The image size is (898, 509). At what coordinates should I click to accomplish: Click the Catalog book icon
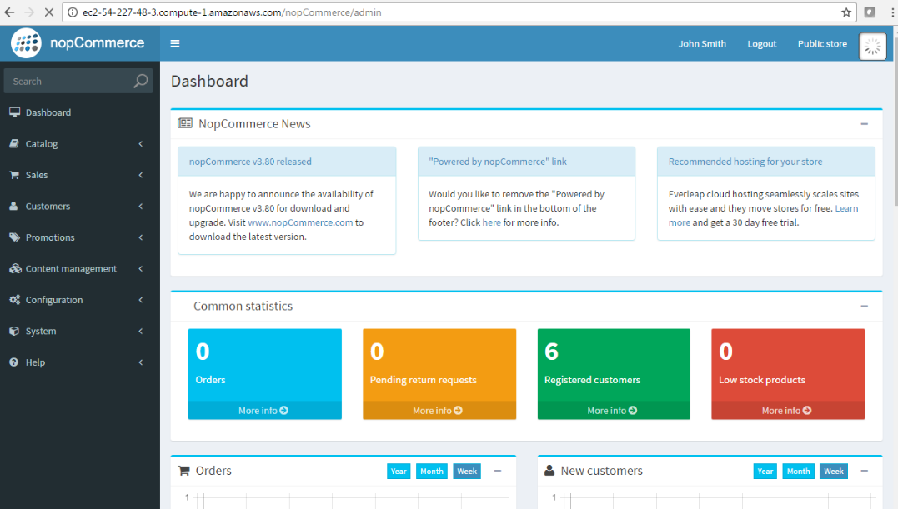(x=14, y=143)
